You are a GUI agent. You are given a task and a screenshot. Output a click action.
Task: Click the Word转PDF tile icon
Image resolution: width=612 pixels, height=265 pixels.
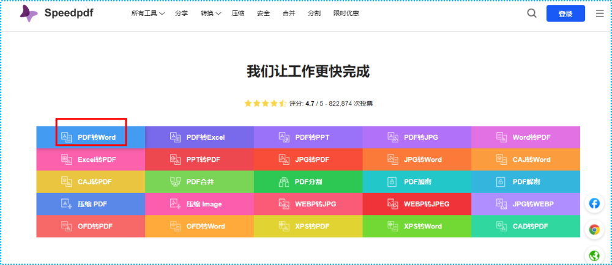502,137
